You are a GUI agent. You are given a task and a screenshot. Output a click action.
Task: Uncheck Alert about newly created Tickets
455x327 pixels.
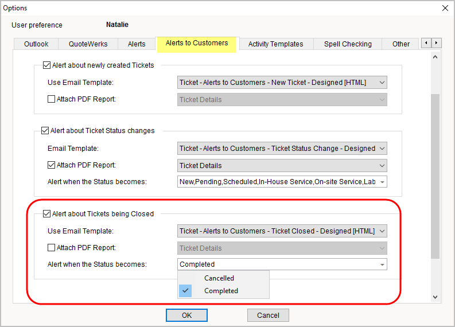point(46,65)
